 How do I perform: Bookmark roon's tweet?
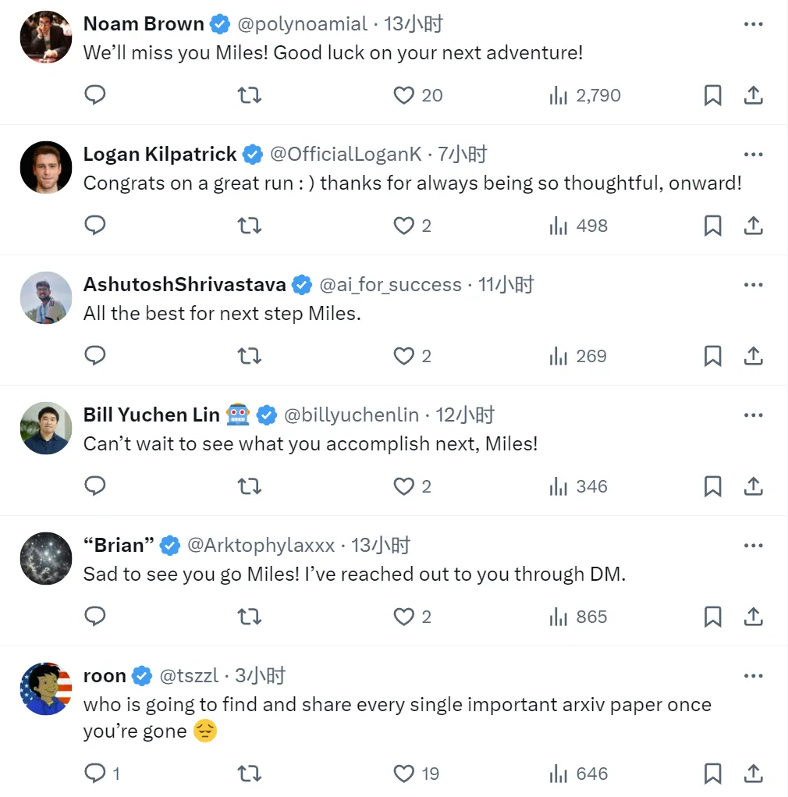(x=713, y=774)
